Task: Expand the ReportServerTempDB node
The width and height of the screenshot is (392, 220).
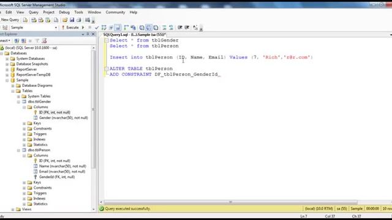Action: tap(7, 75)
